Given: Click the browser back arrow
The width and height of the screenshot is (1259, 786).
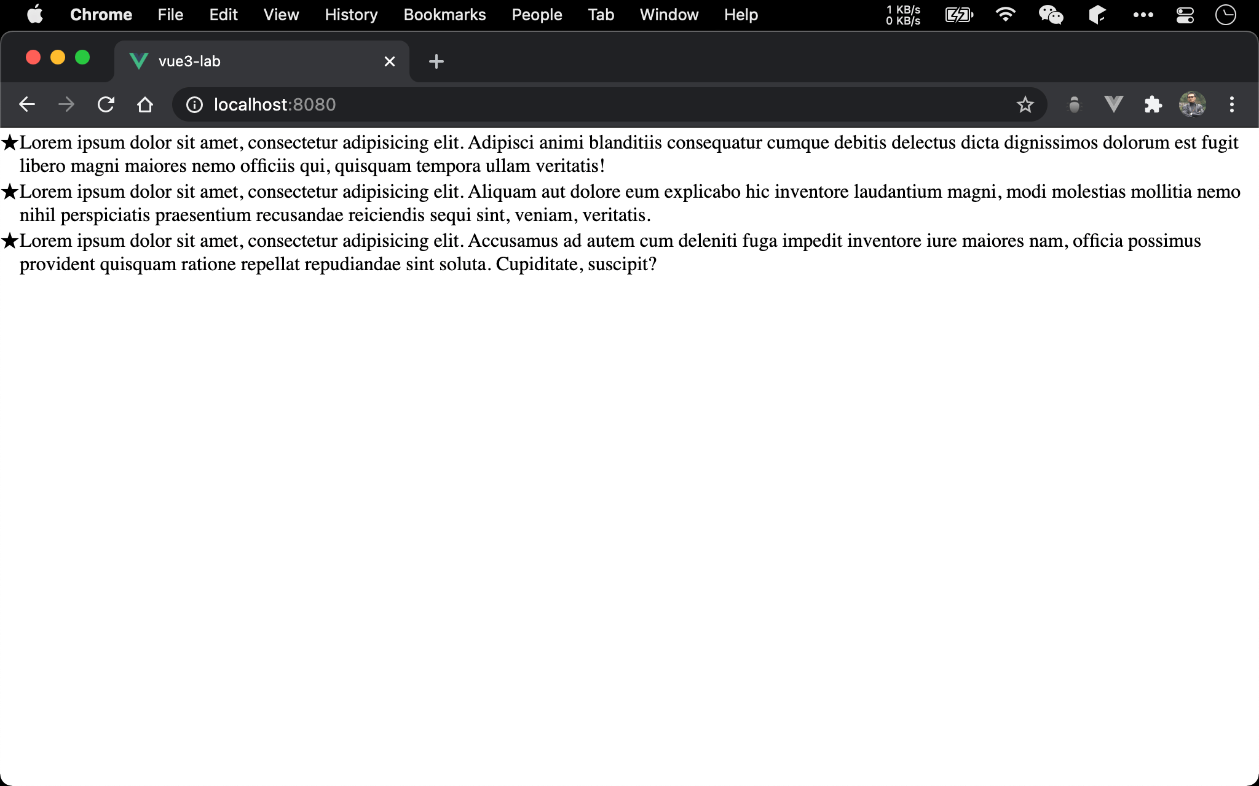Looking at the screenshot, I should [27, 105].
